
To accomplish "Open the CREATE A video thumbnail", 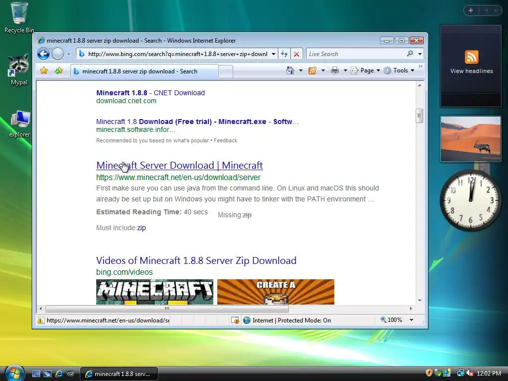I will click(276, 292).
